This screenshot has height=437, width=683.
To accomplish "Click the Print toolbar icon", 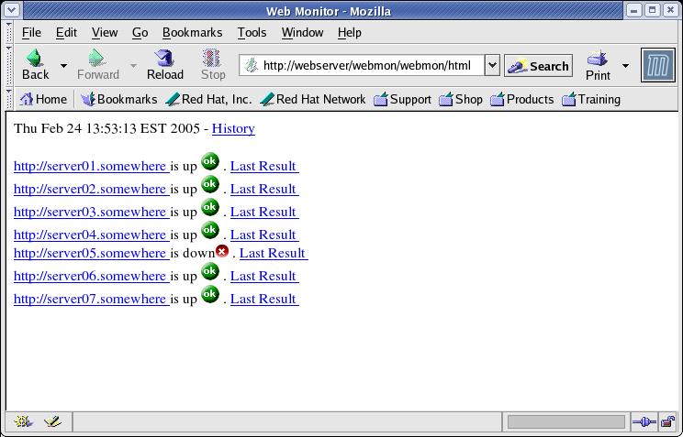I will (x=598, y=60).
